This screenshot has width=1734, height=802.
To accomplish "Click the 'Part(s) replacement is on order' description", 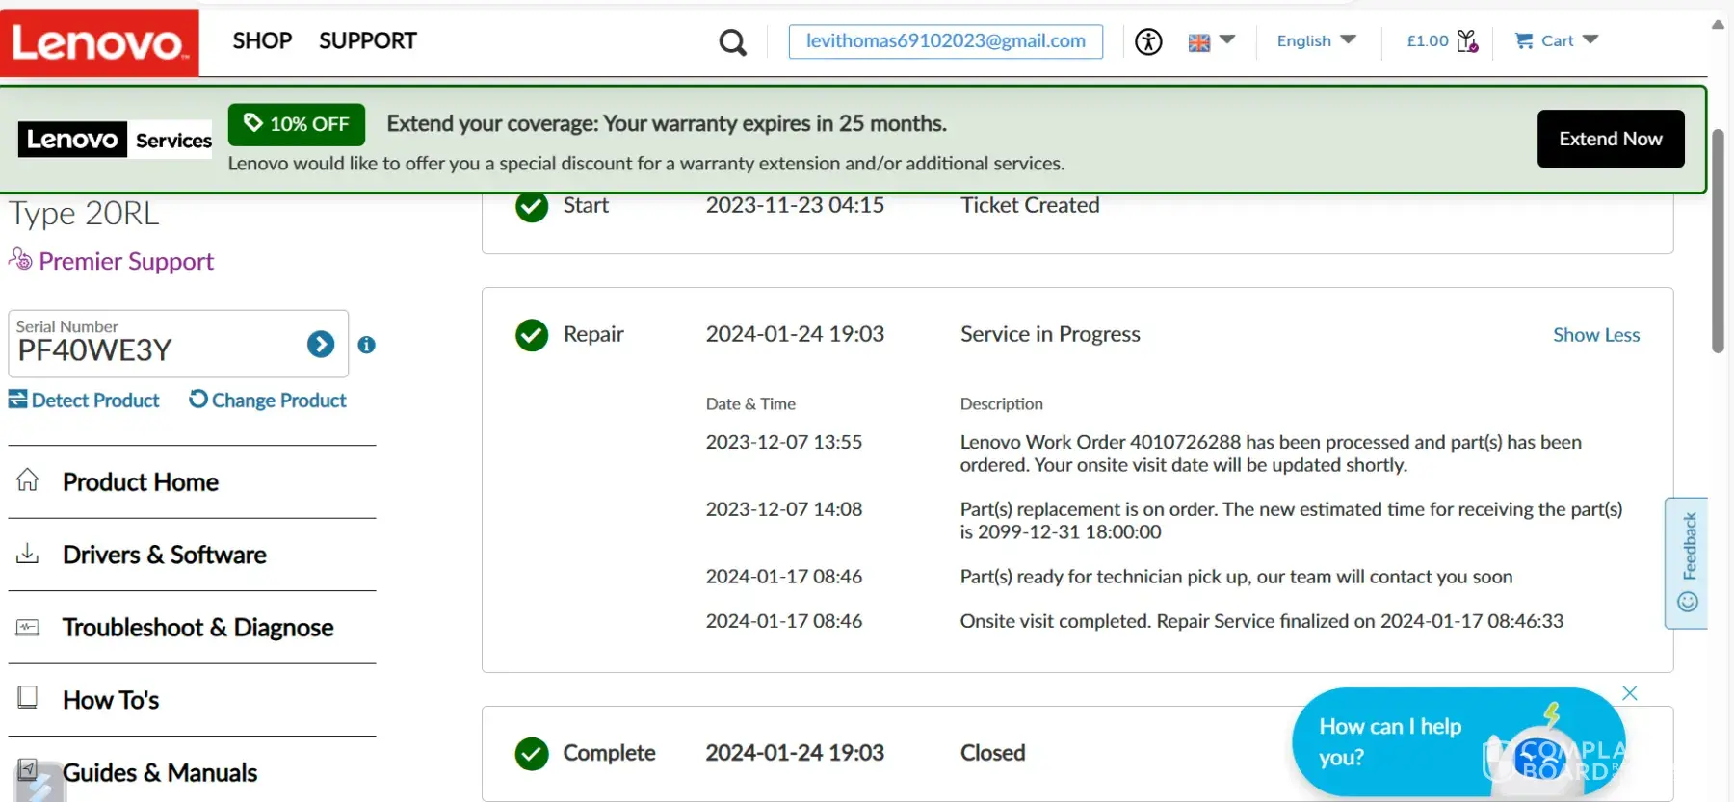I will coord(1291,521).
